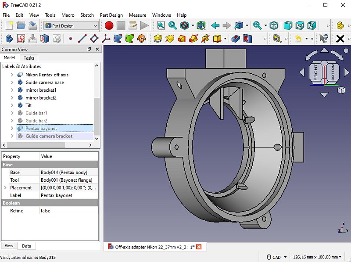Create a datum plane icon

(x=94, y=39)
